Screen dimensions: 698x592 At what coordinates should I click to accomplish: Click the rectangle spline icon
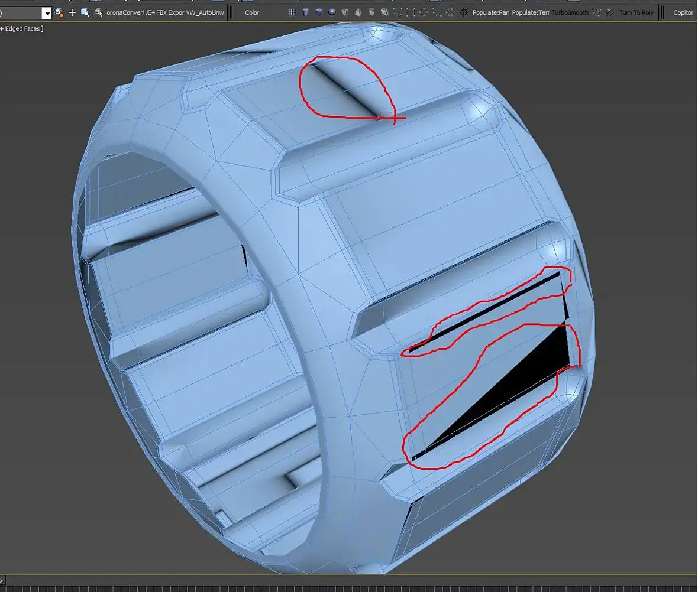(411, 12)
